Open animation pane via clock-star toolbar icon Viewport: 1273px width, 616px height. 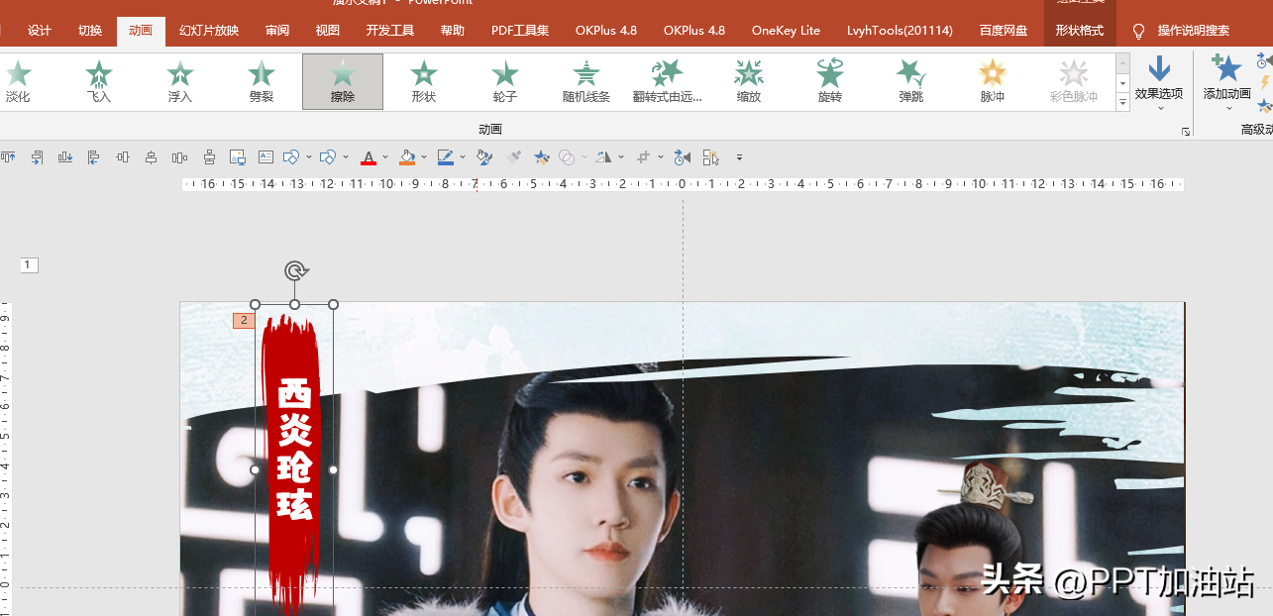[x=682, y=156]
